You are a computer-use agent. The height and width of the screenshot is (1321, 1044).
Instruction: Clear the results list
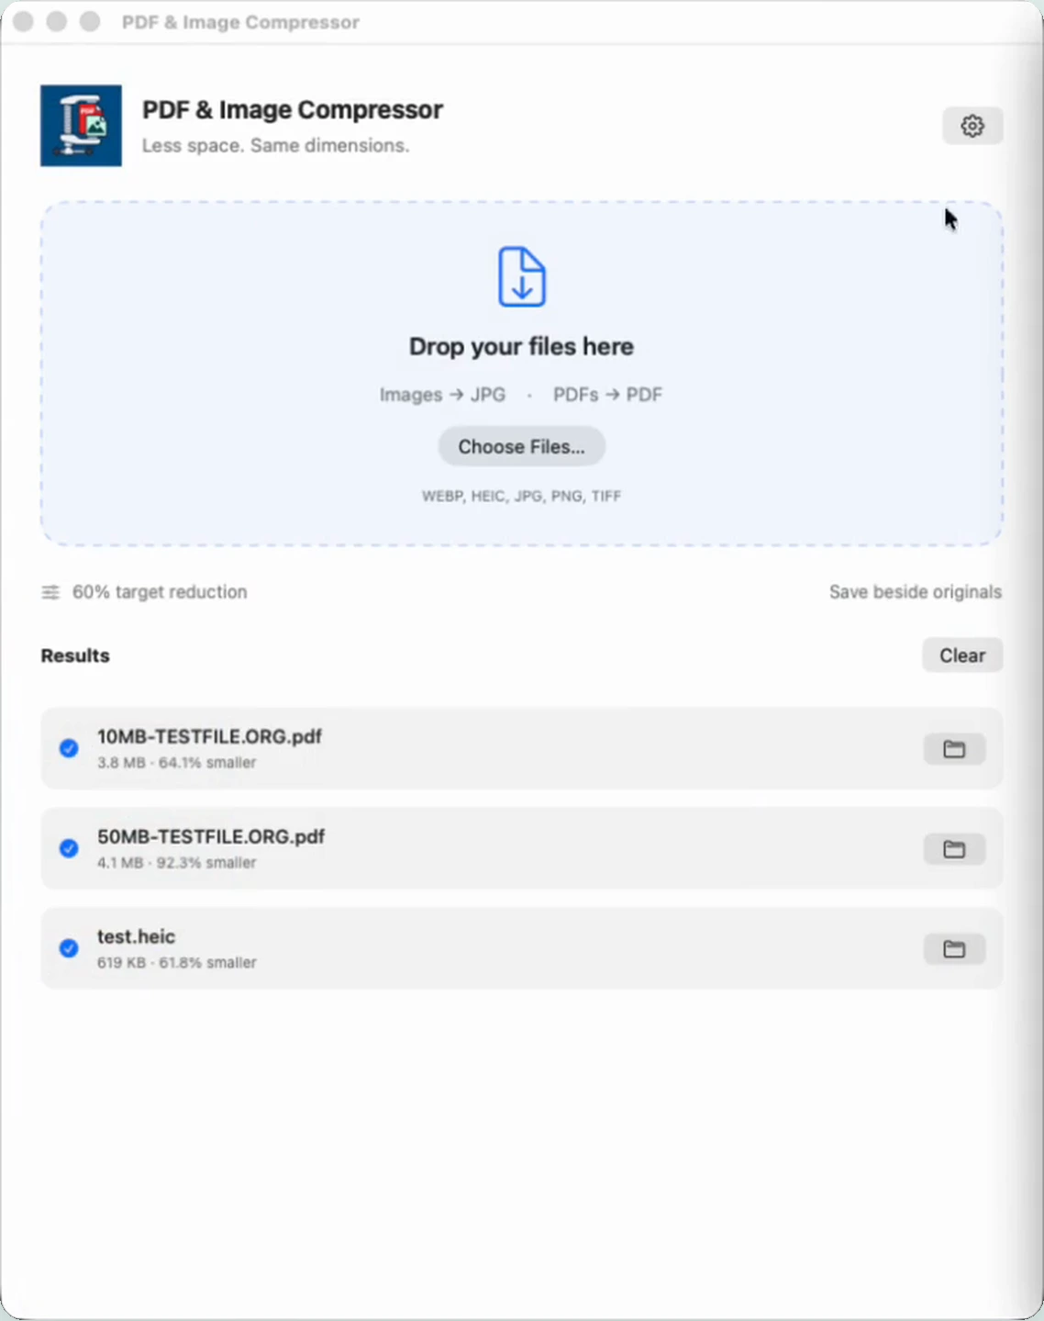coord(962,655)
